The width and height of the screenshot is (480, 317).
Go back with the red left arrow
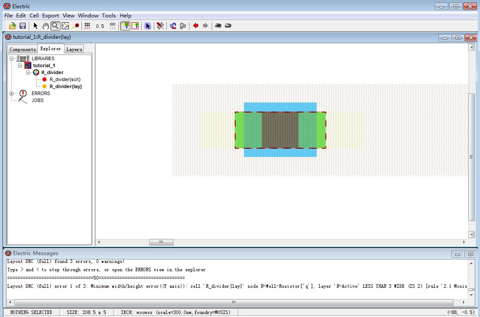click(196, 26)
